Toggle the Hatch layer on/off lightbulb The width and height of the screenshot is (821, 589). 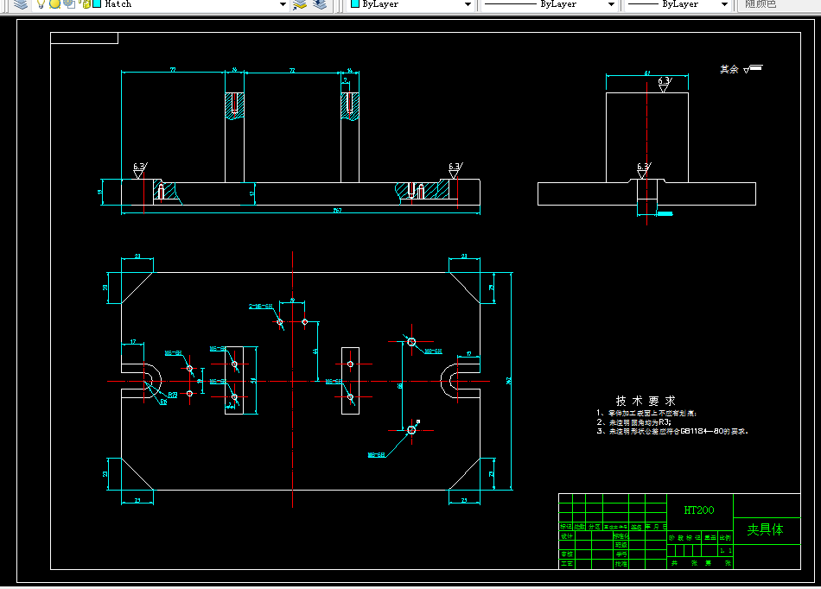(41, 4)
